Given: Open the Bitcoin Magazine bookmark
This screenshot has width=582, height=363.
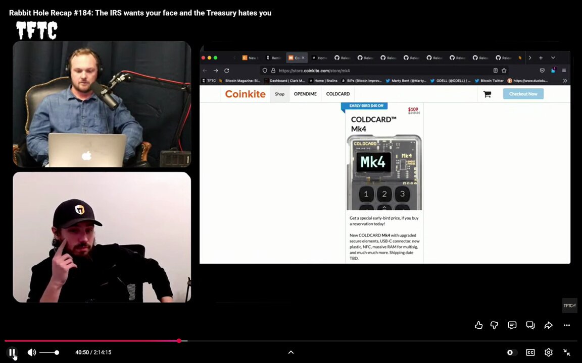Looking at the screenshot, I should pos(239,80).
